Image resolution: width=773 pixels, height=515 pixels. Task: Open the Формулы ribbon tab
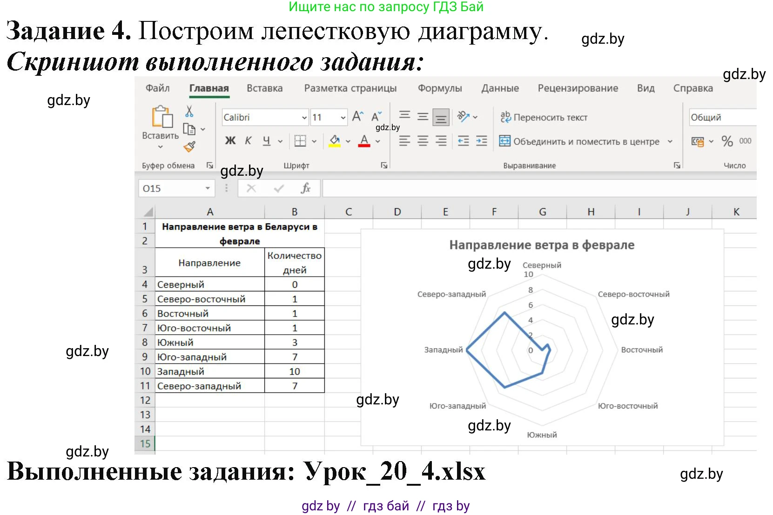440,87
